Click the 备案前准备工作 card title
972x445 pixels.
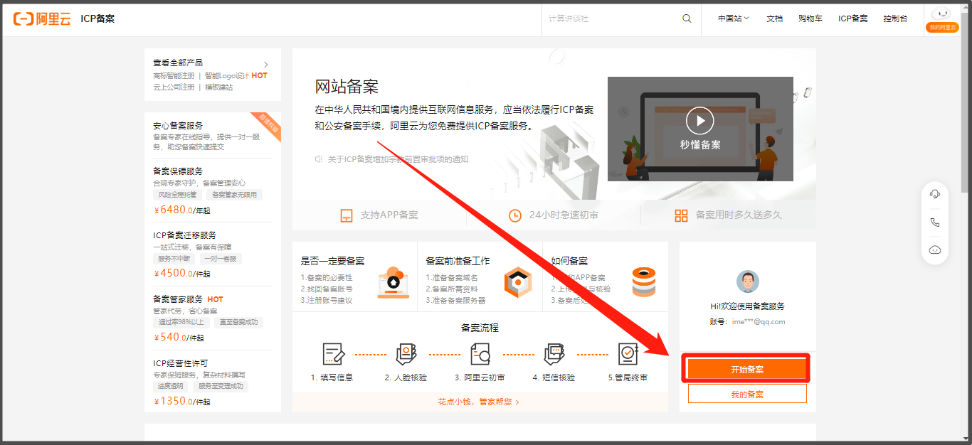coord(458,261)
